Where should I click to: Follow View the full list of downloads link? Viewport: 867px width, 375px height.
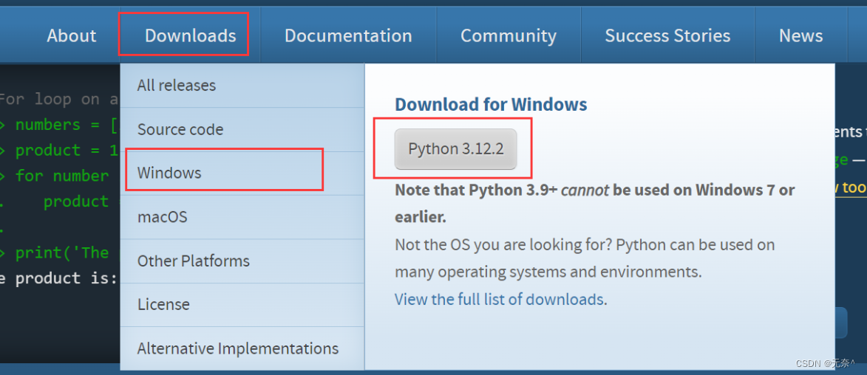tap(499, 300)
